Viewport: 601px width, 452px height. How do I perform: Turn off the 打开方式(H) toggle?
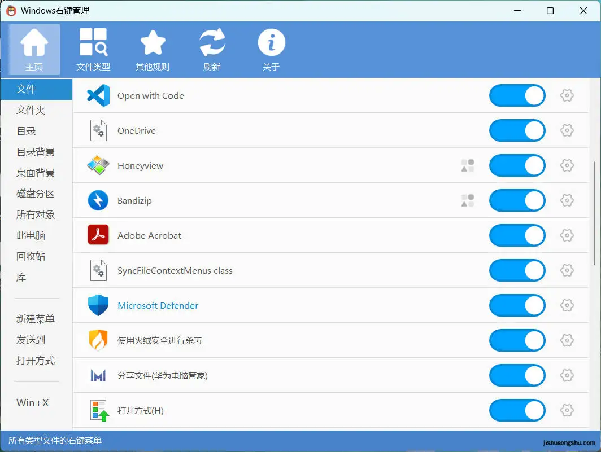coord(517,410)
